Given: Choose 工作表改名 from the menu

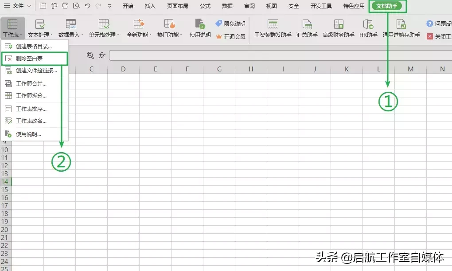Looking at the screenshot, I should (35, 121).
